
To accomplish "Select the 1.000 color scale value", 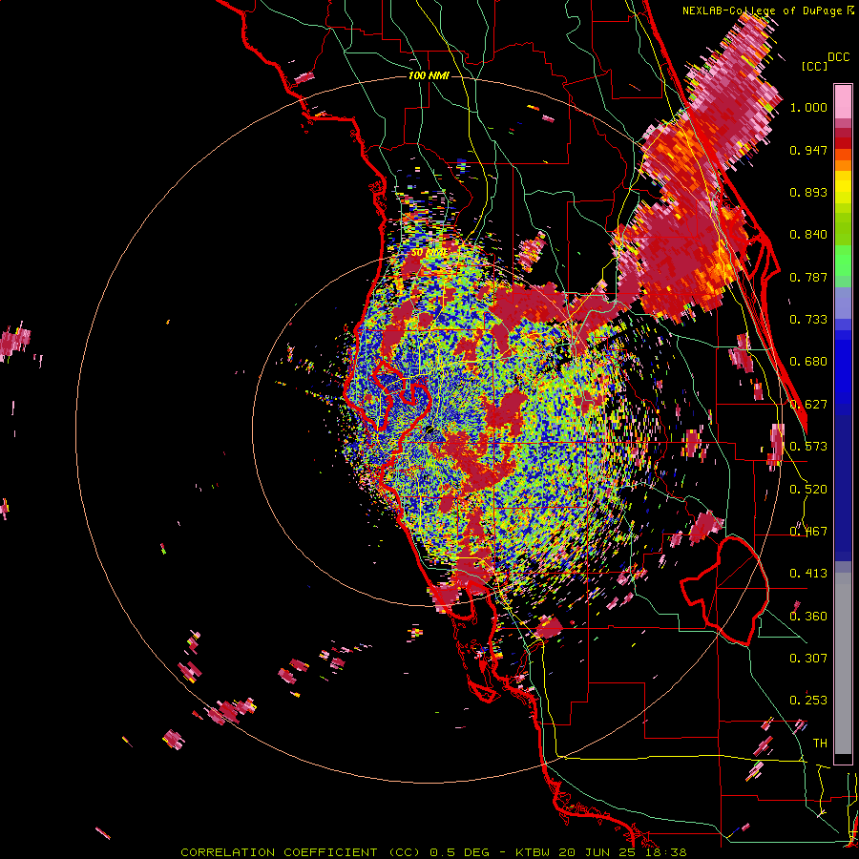I will 808,107.
